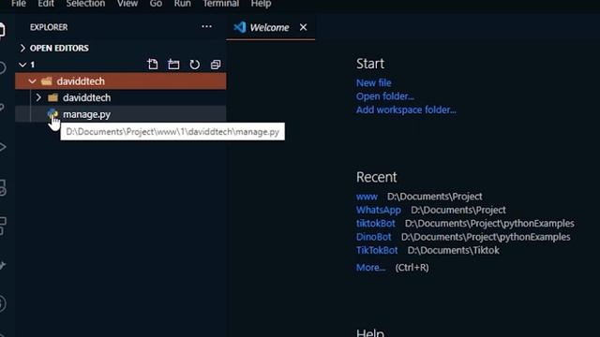Open the recent WhatsApp project

(x=379, y=210)
